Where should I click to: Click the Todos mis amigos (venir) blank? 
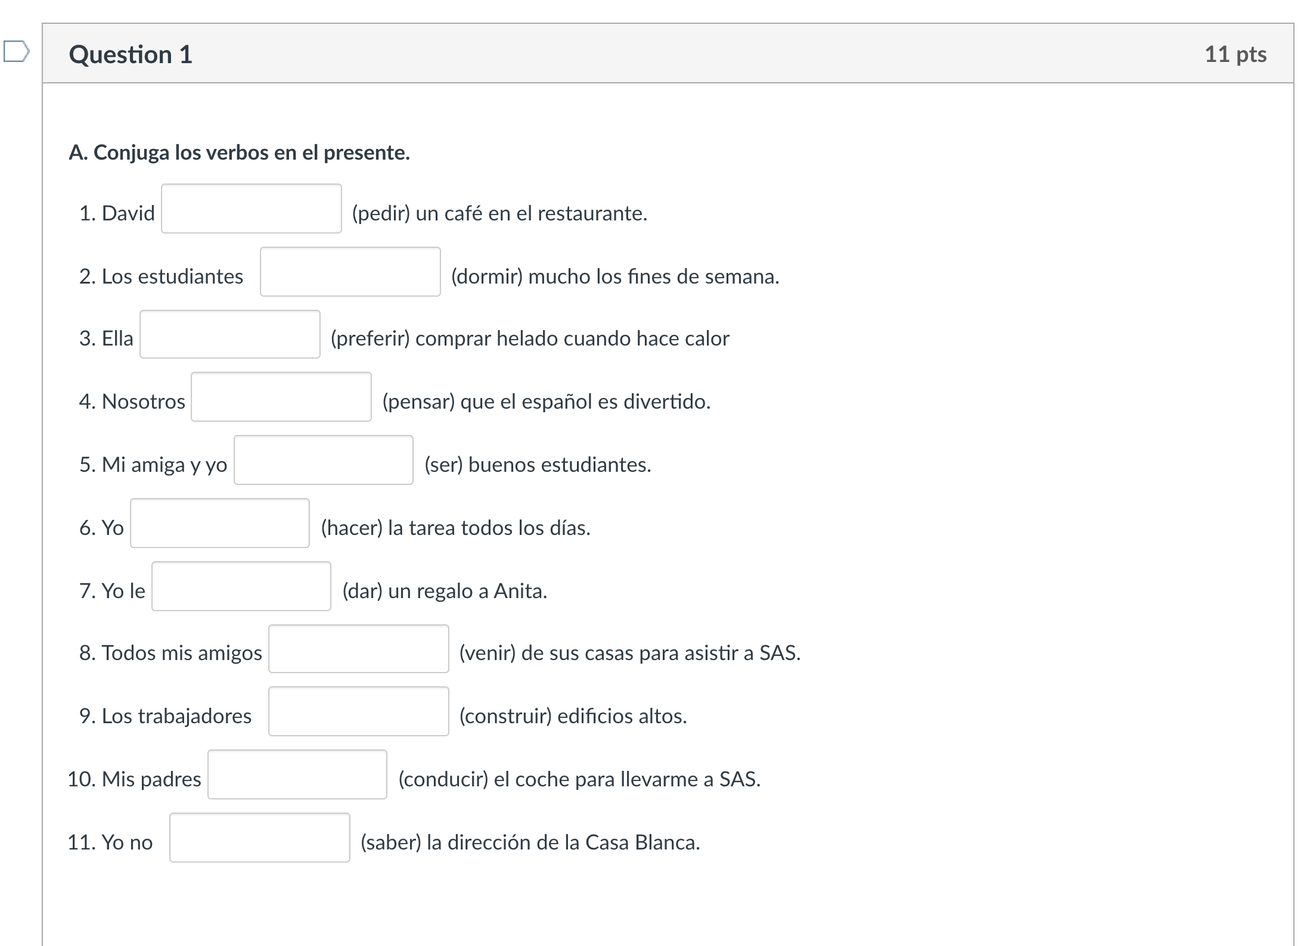pos(358,649)
